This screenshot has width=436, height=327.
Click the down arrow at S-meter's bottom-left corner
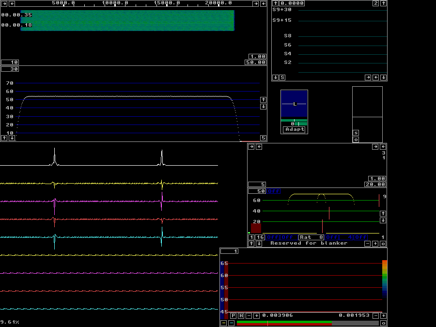tap(275, 78)
